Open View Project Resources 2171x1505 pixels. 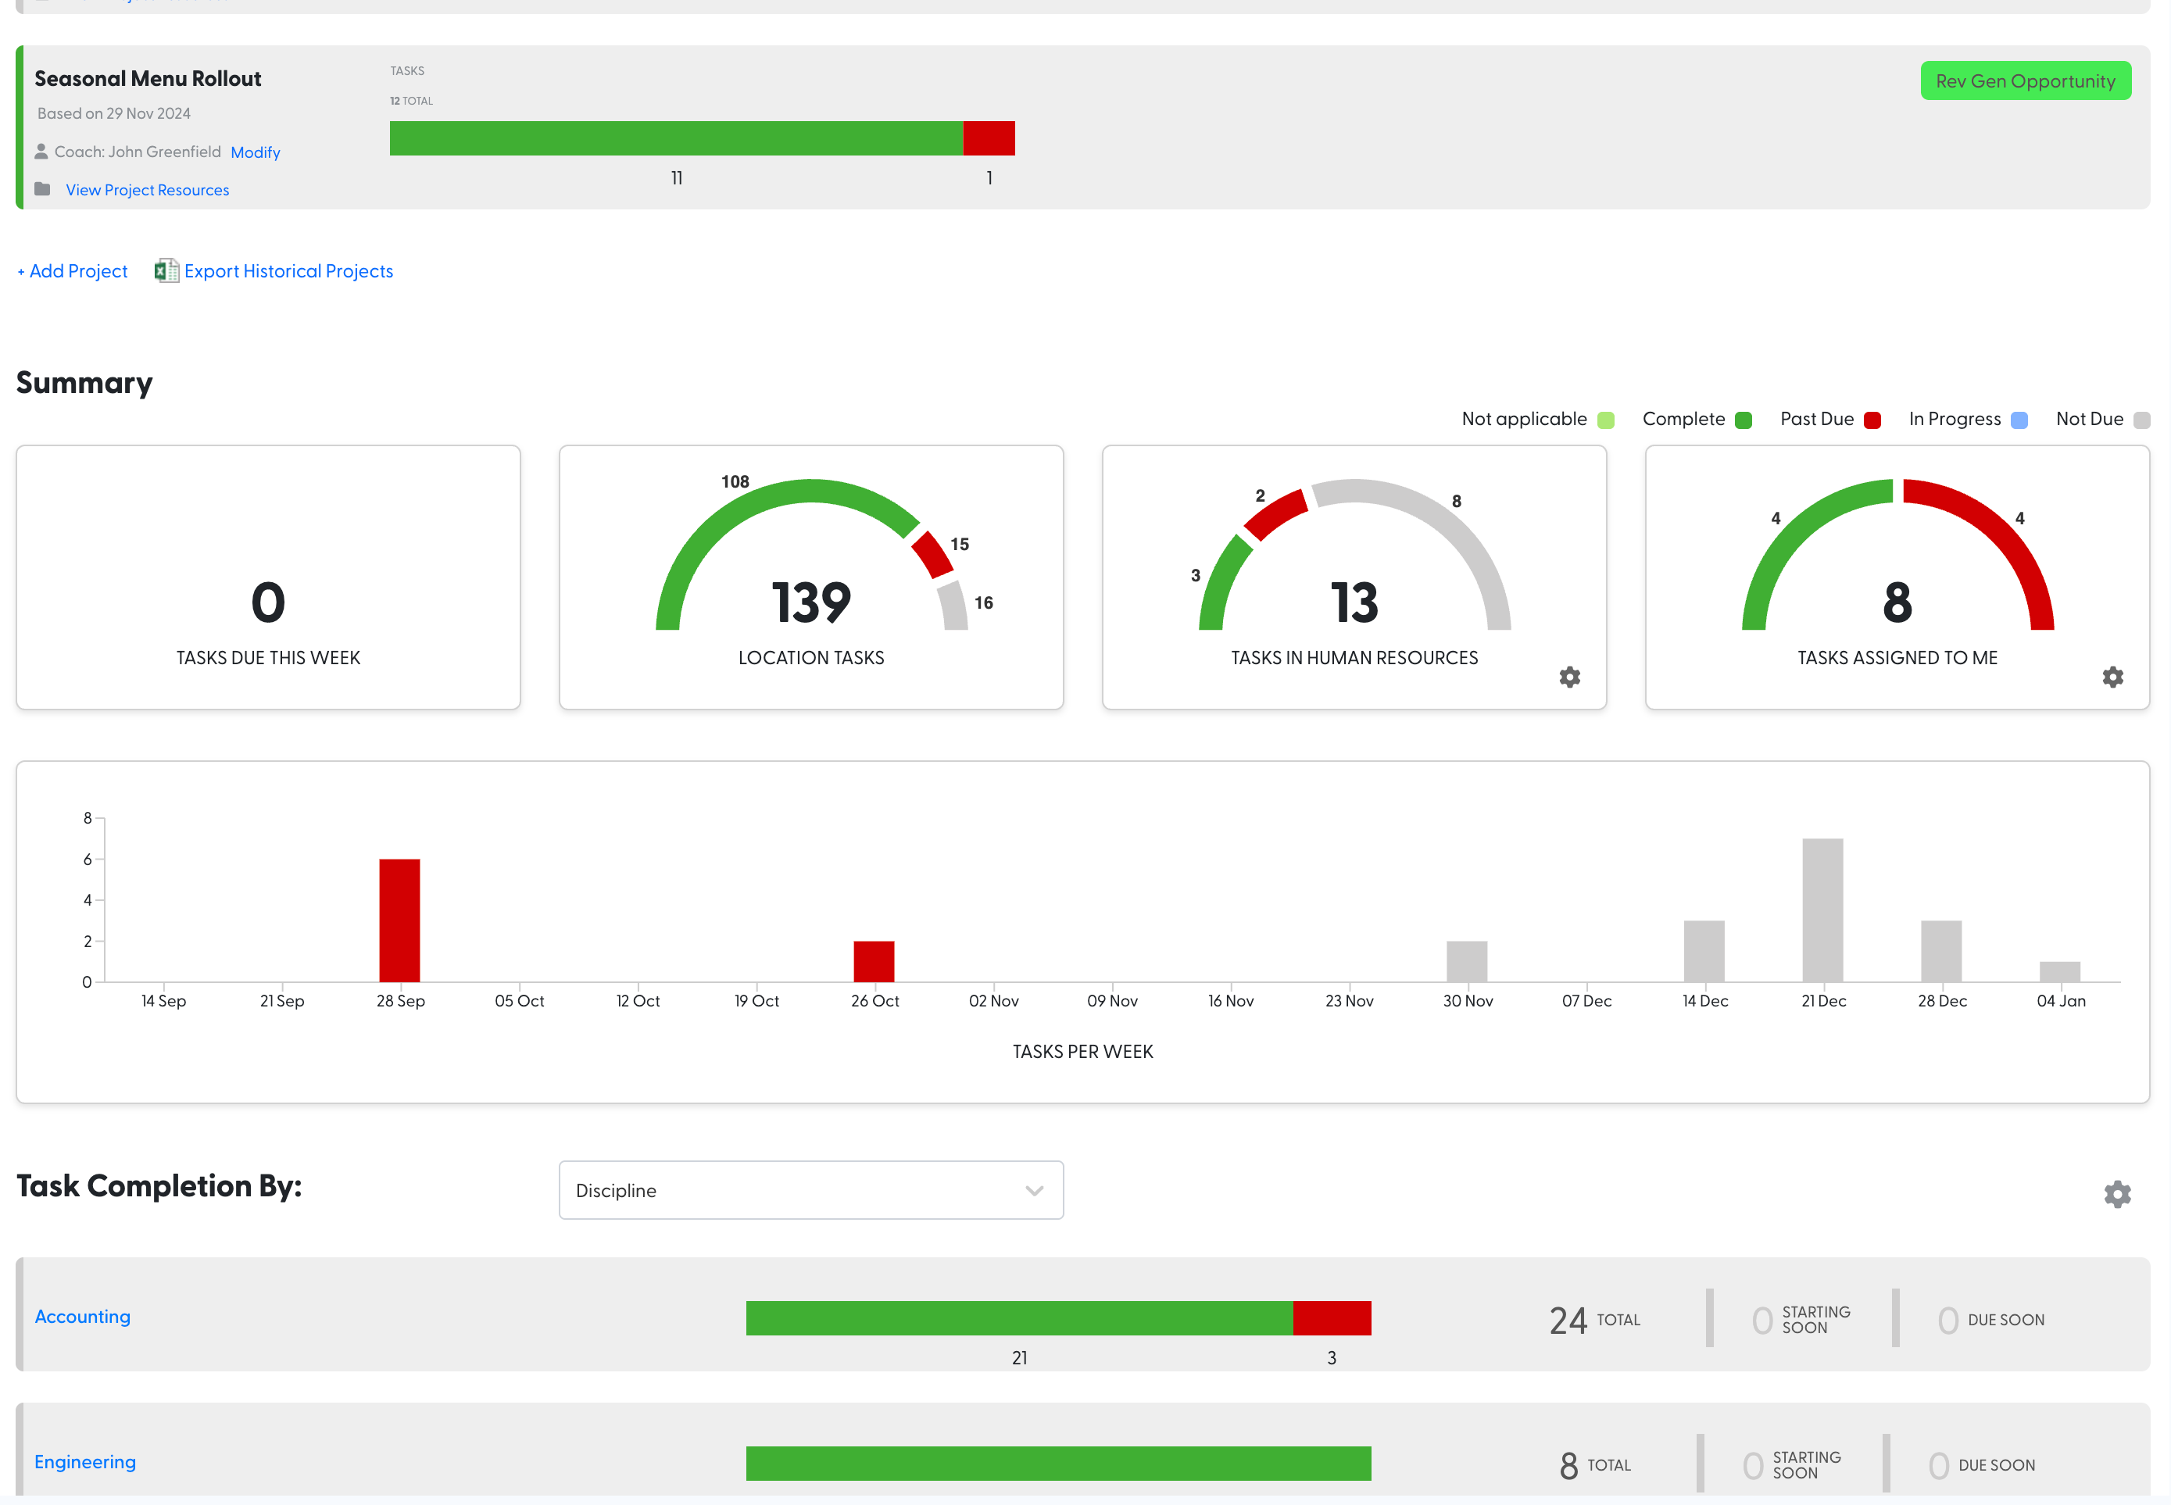point(147,190)
